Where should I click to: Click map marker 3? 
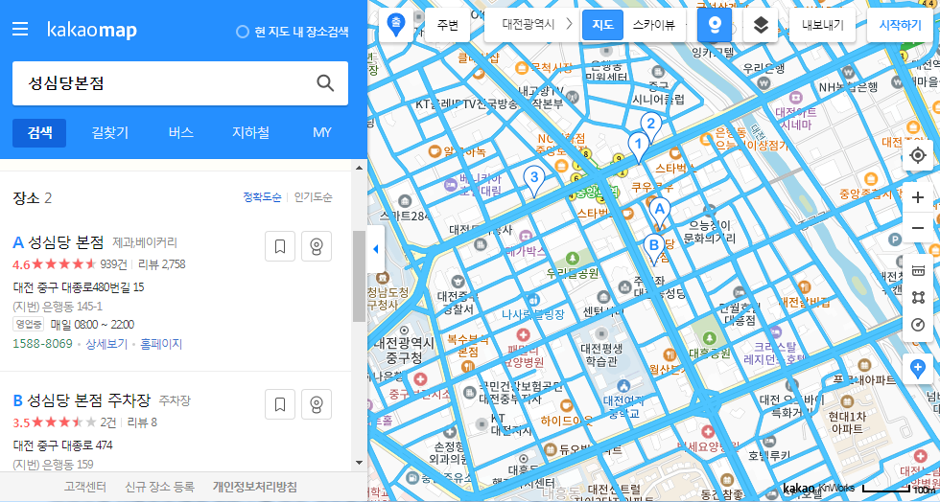[533, 180]
